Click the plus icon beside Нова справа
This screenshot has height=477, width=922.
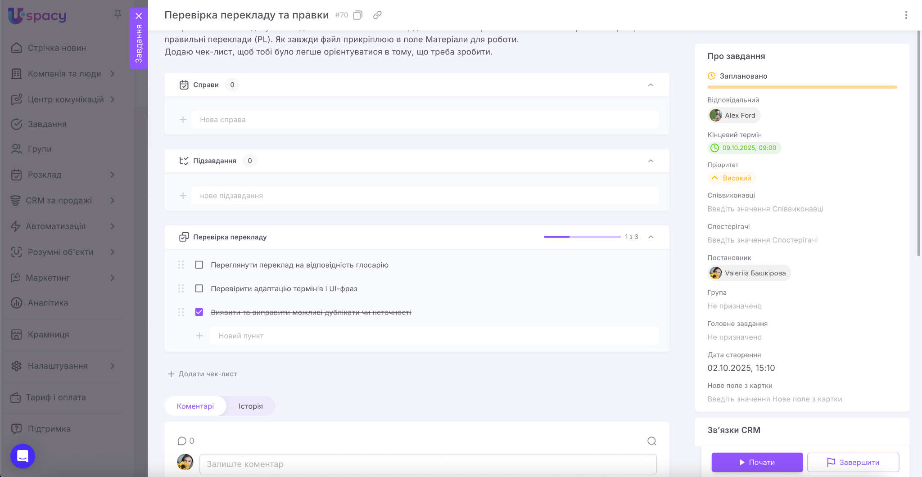point(183,120)
